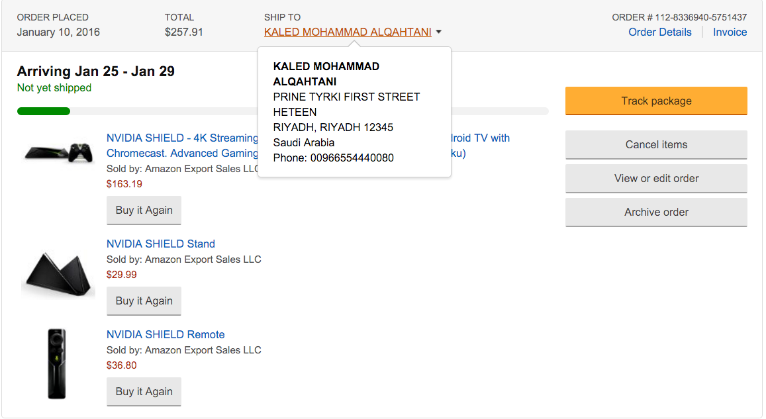The image size is (766, 419).
Task: Click the KALED MOHAMMAD ALQAHTANI ship-to name
Action: [x=348, y=32]
